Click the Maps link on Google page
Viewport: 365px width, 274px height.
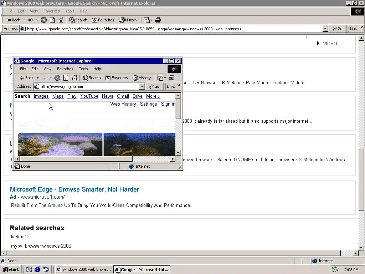58,96
